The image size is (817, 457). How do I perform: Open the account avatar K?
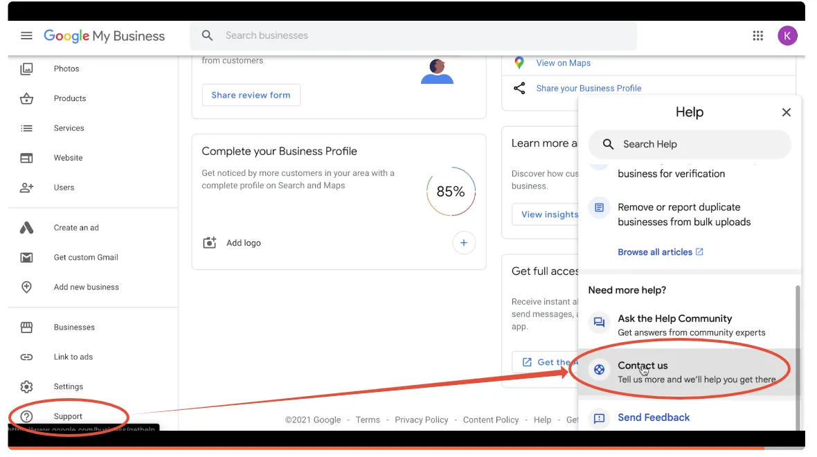pos(787,35)
